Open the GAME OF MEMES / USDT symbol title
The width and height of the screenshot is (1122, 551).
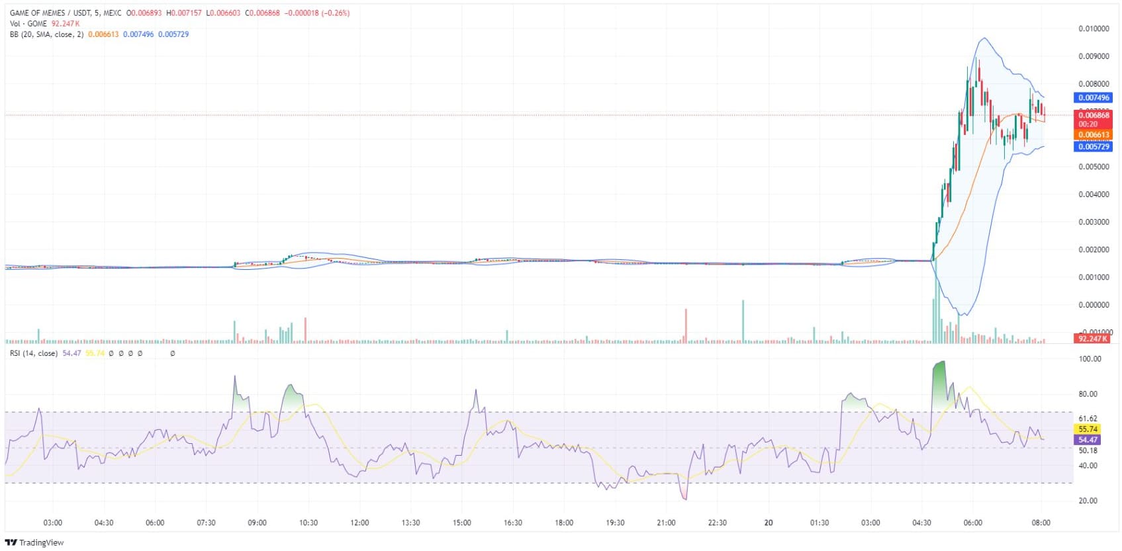[66, 13]
